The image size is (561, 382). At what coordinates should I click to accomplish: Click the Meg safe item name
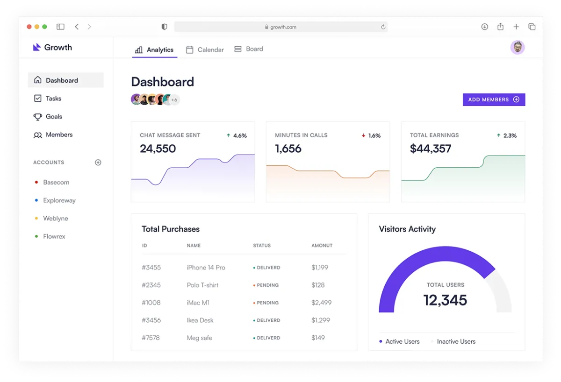pyautogui.click(x=199, y=338)
